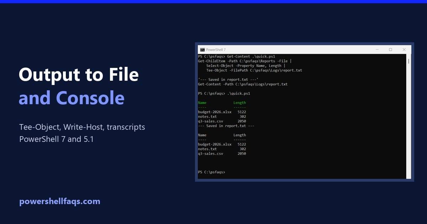Screen dimensions: 427x224
Task: Click the white Name header in second table
Action: pos(202,135)
